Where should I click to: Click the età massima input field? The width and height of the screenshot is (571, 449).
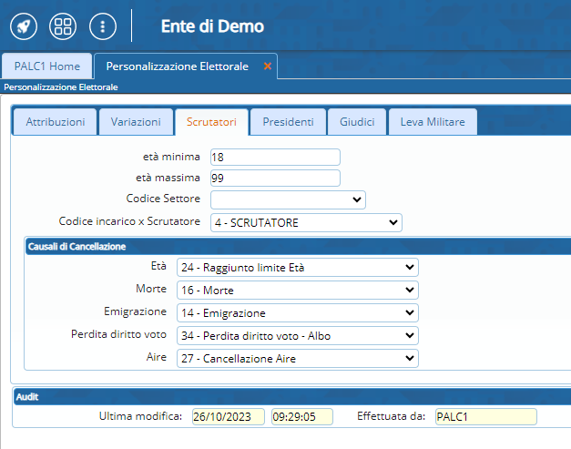coord(274,178)
